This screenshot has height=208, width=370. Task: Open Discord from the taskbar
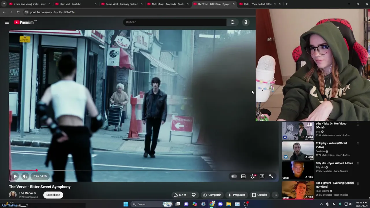220,204
